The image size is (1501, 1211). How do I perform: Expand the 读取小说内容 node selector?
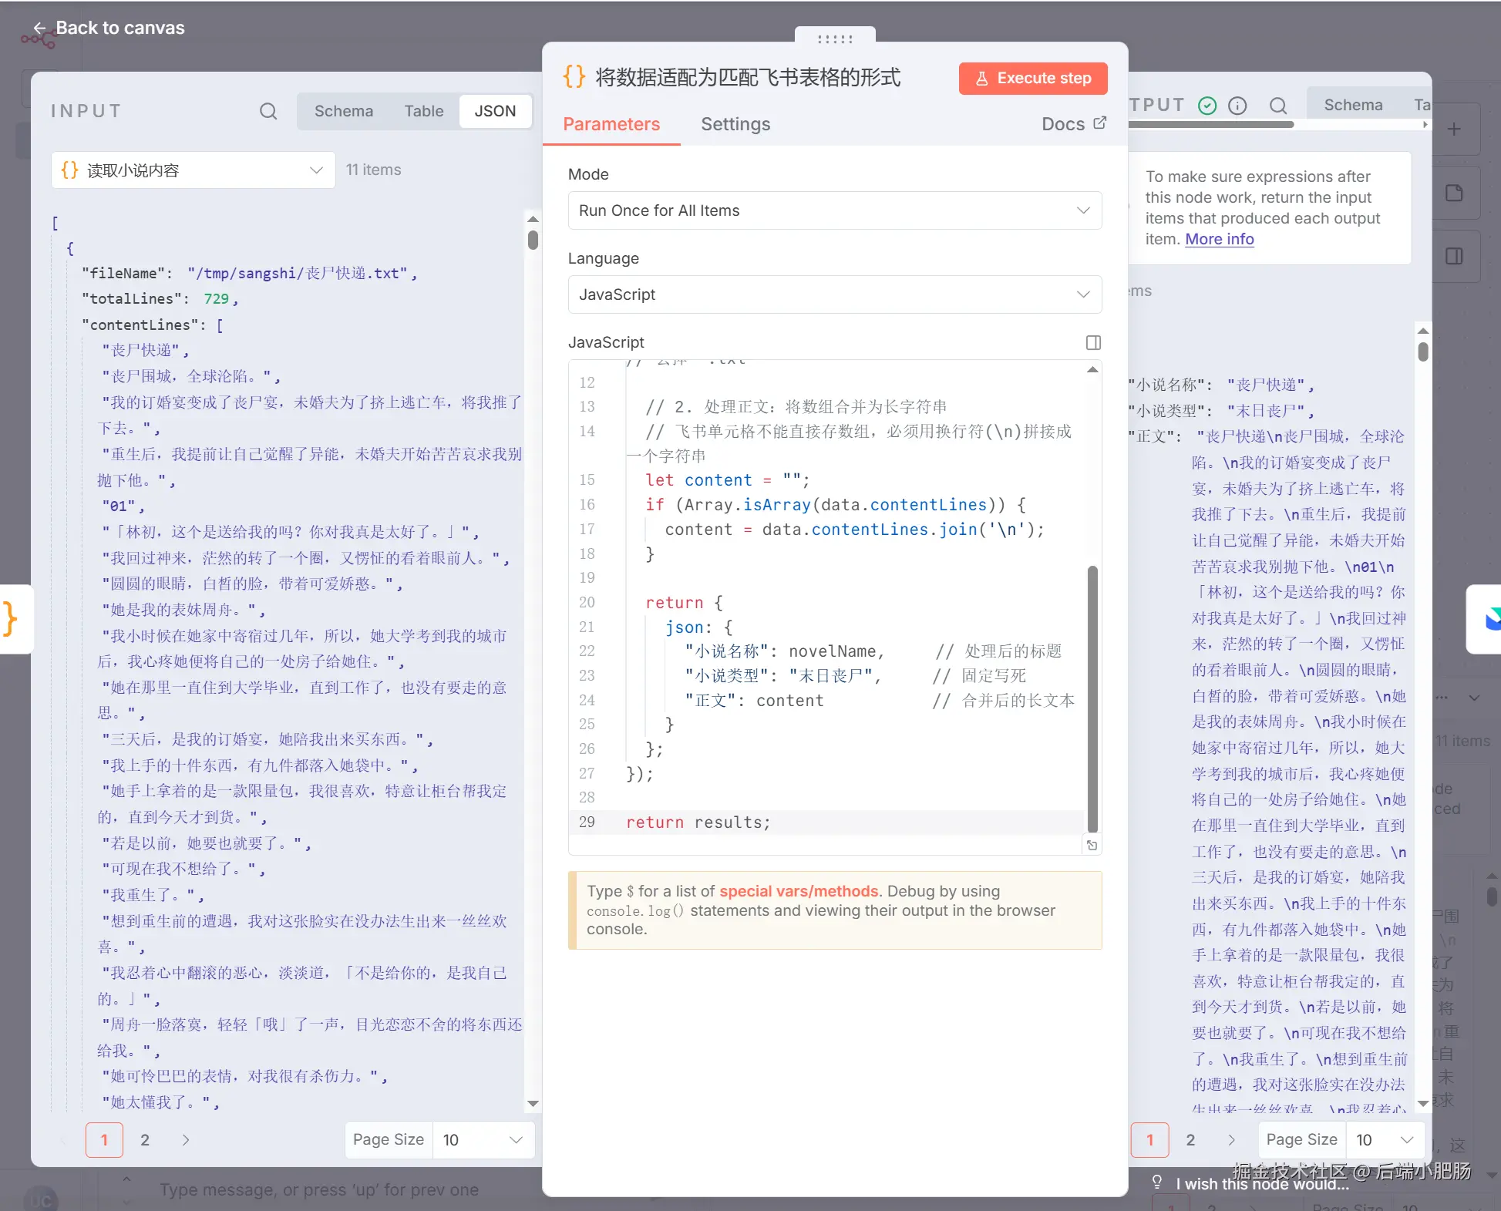(193, 170)
